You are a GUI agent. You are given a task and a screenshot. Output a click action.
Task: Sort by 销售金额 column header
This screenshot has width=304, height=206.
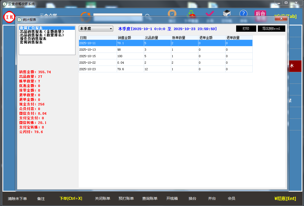[x=130, y=38]
